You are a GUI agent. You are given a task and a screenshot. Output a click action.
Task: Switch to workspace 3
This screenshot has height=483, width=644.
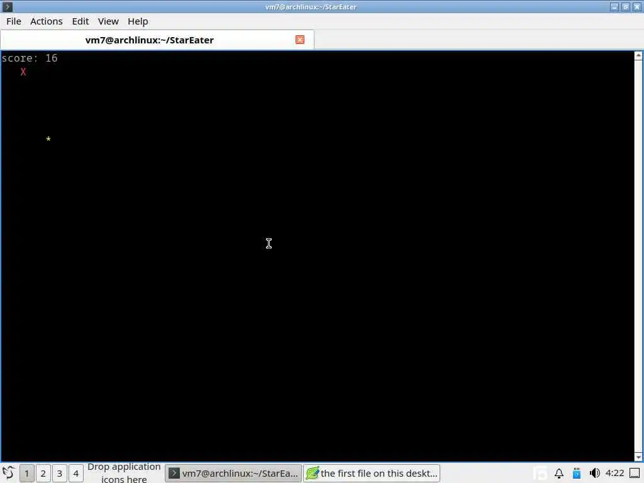click(60, 474)
